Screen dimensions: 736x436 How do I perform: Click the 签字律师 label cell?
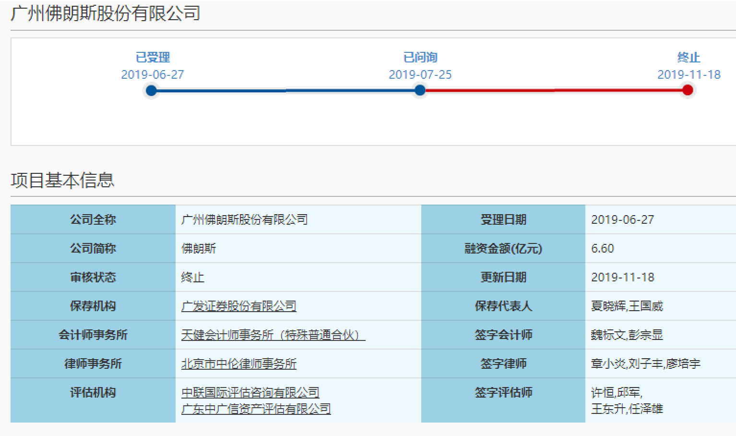point(503,363)
